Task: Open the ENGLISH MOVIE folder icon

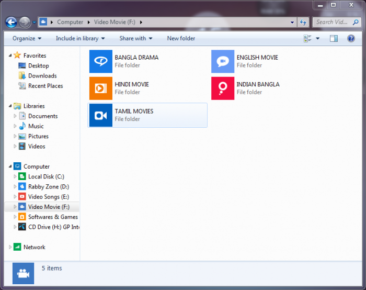Action: [x=223, y=61]
